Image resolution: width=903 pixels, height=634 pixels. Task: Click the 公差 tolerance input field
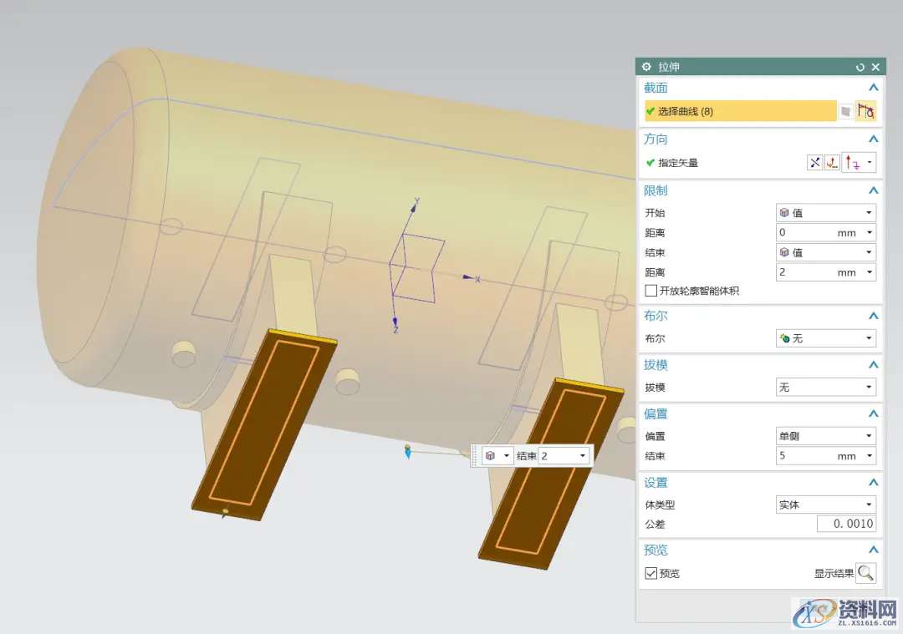846,524
